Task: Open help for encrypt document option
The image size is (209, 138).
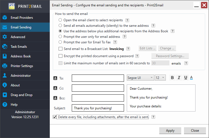Action: point(137,56)
